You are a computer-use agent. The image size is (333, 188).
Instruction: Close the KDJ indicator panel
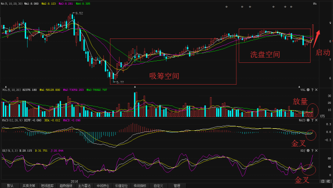tap(316, 151)
